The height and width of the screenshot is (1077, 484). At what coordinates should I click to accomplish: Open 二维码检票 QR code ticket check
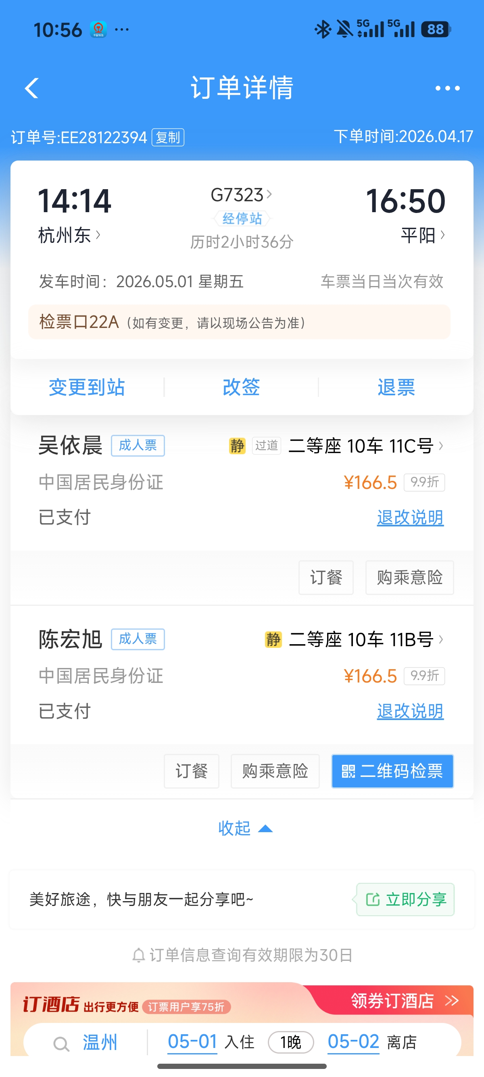click(x=392, y=771)
